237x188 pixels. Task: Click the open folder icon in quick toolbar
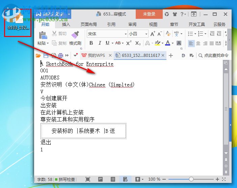(x=38, y=55)
